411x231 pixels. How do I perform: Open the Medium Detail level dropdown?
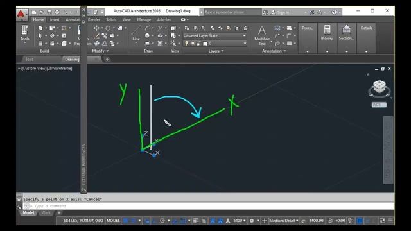click(x=284, y=221)
